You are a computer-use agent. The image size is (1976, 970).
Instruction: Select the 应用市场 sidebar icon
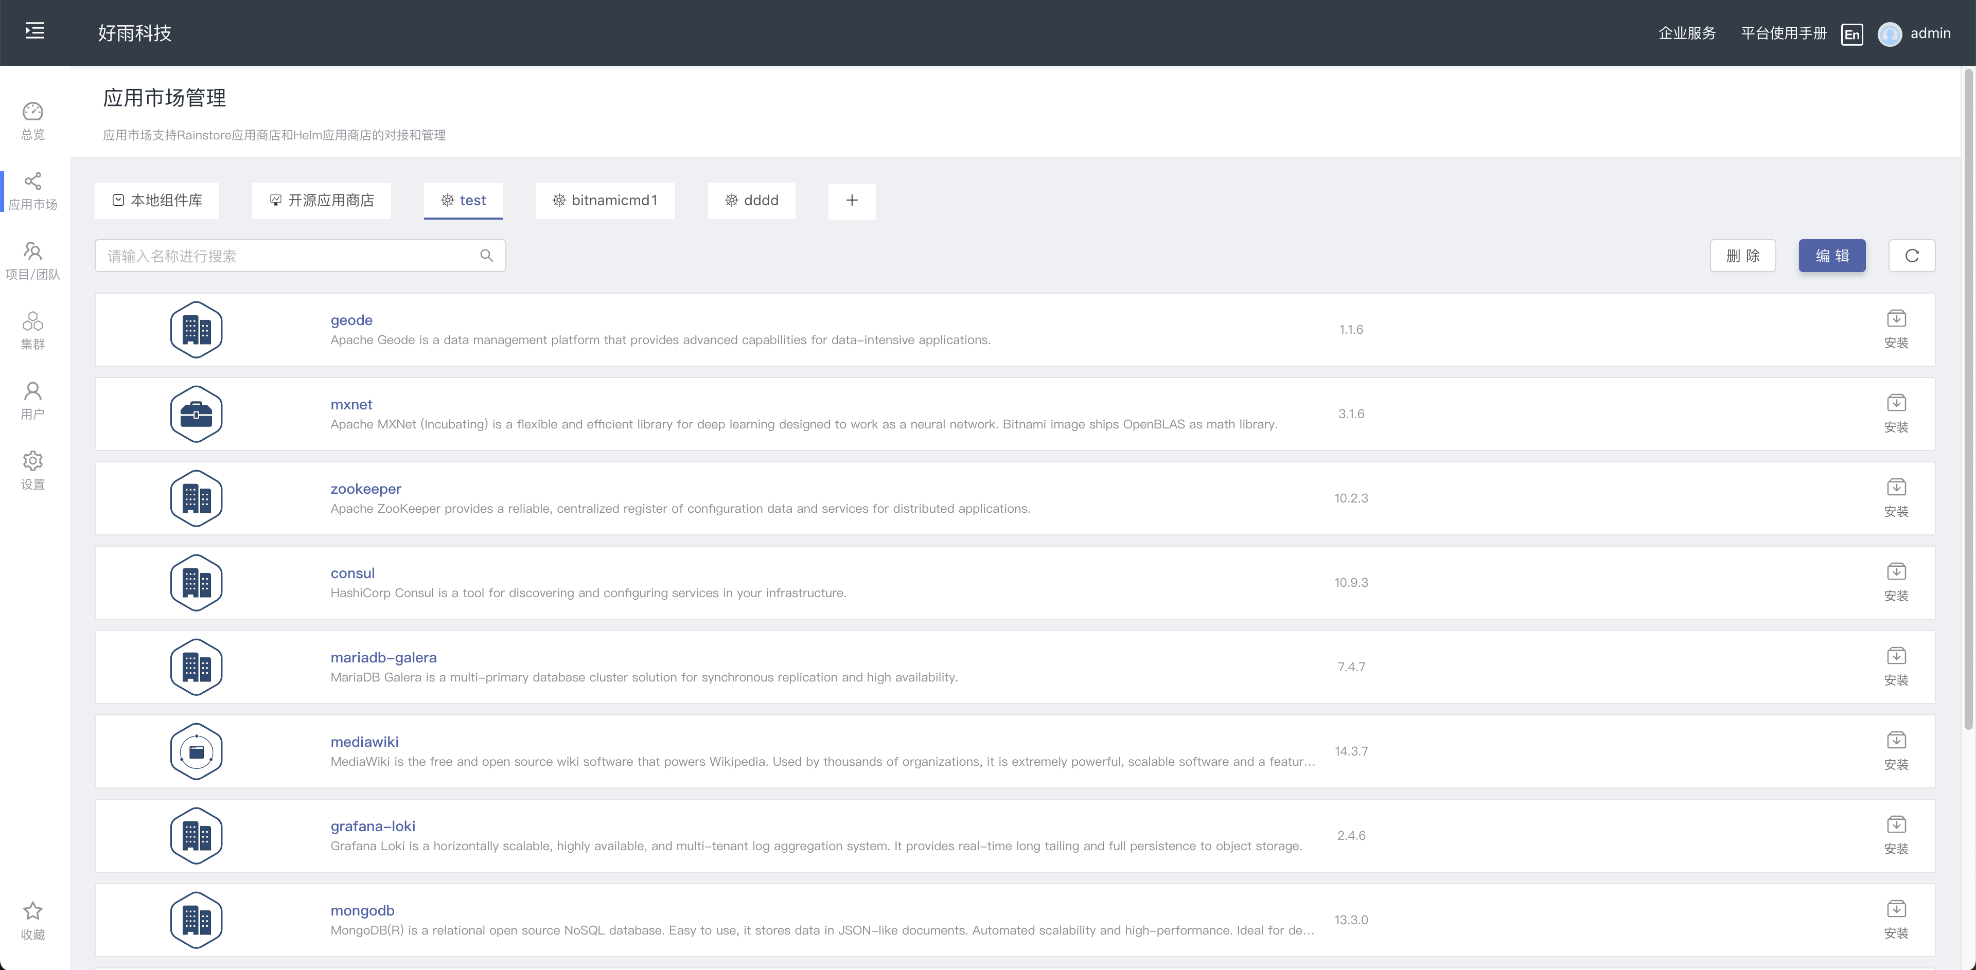(32, 189)
